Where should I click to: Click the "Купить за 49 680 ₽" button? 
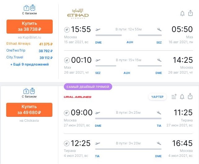(x=29, y=109)
